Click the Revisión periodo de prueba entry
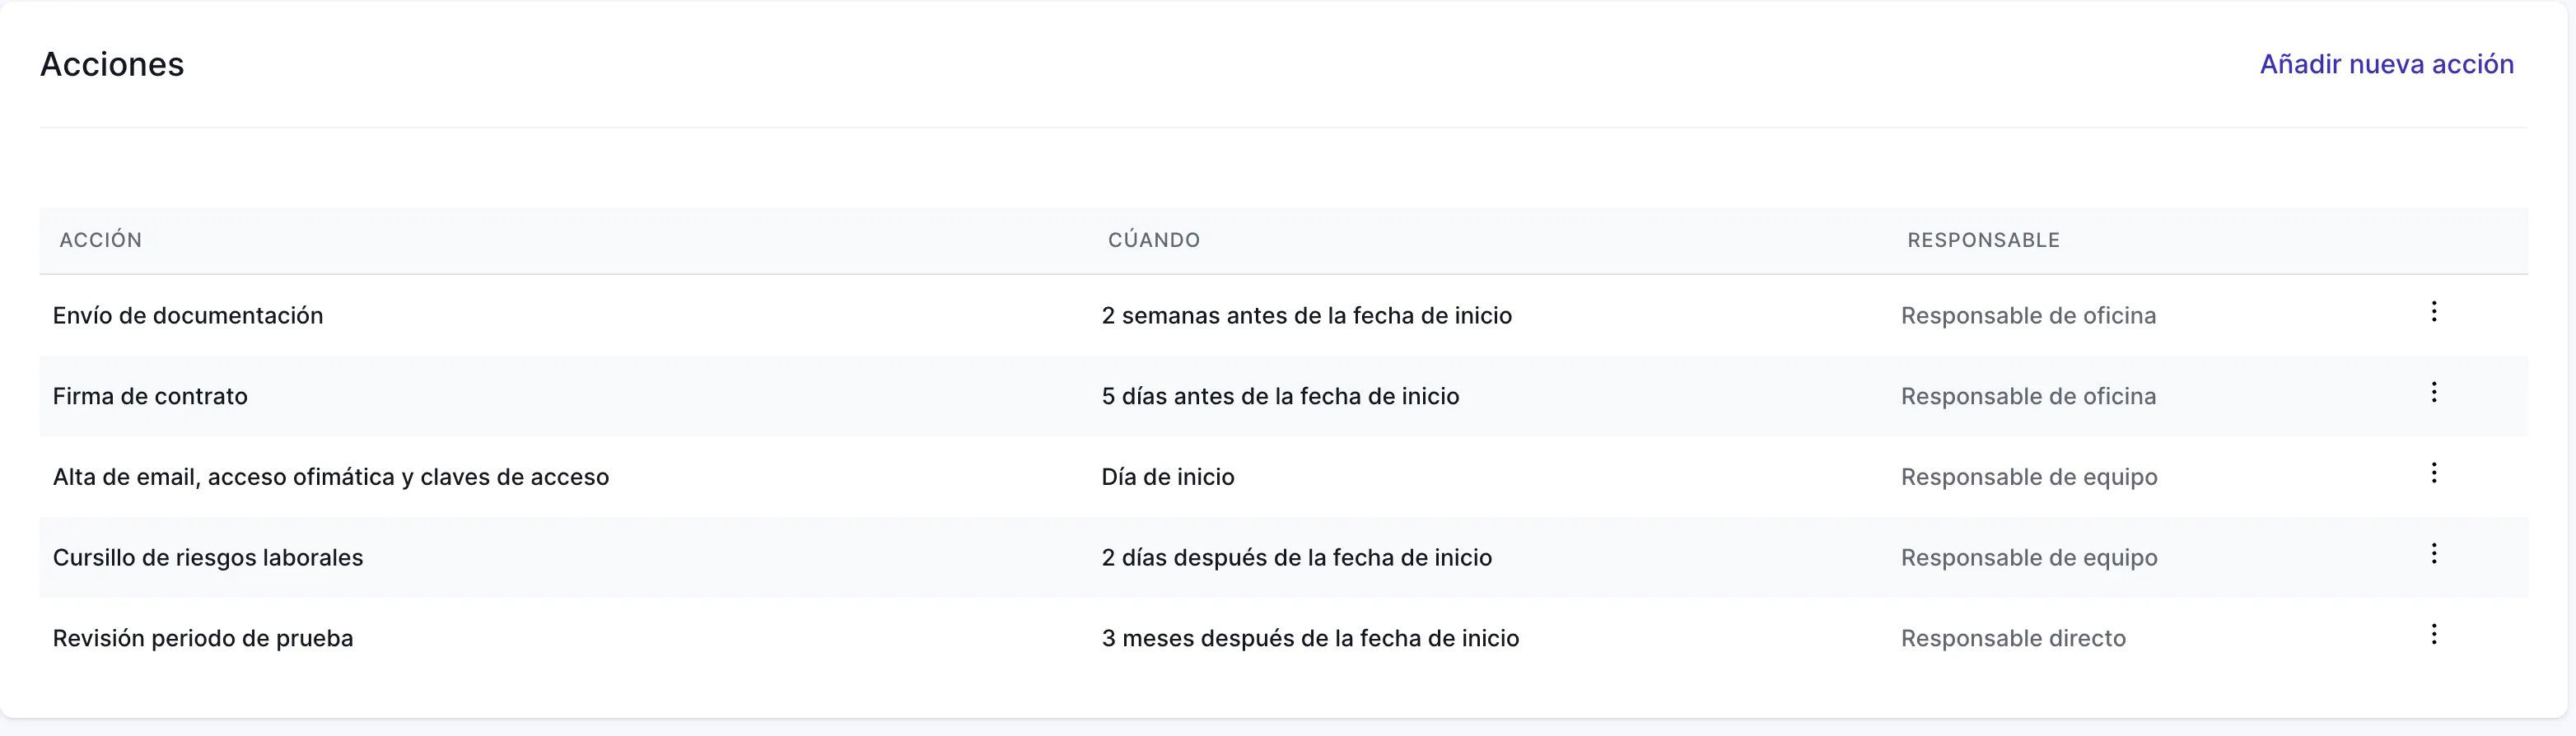The width and height of the screenshot is (2576, 736). (x=203, y=638)
